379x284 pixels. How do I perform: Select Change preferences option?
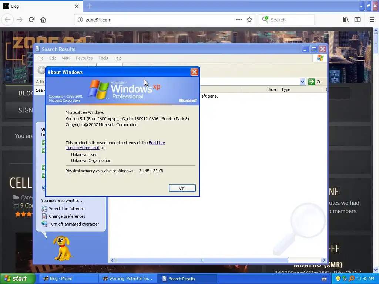pyautogui.click(x=67, y=216)
